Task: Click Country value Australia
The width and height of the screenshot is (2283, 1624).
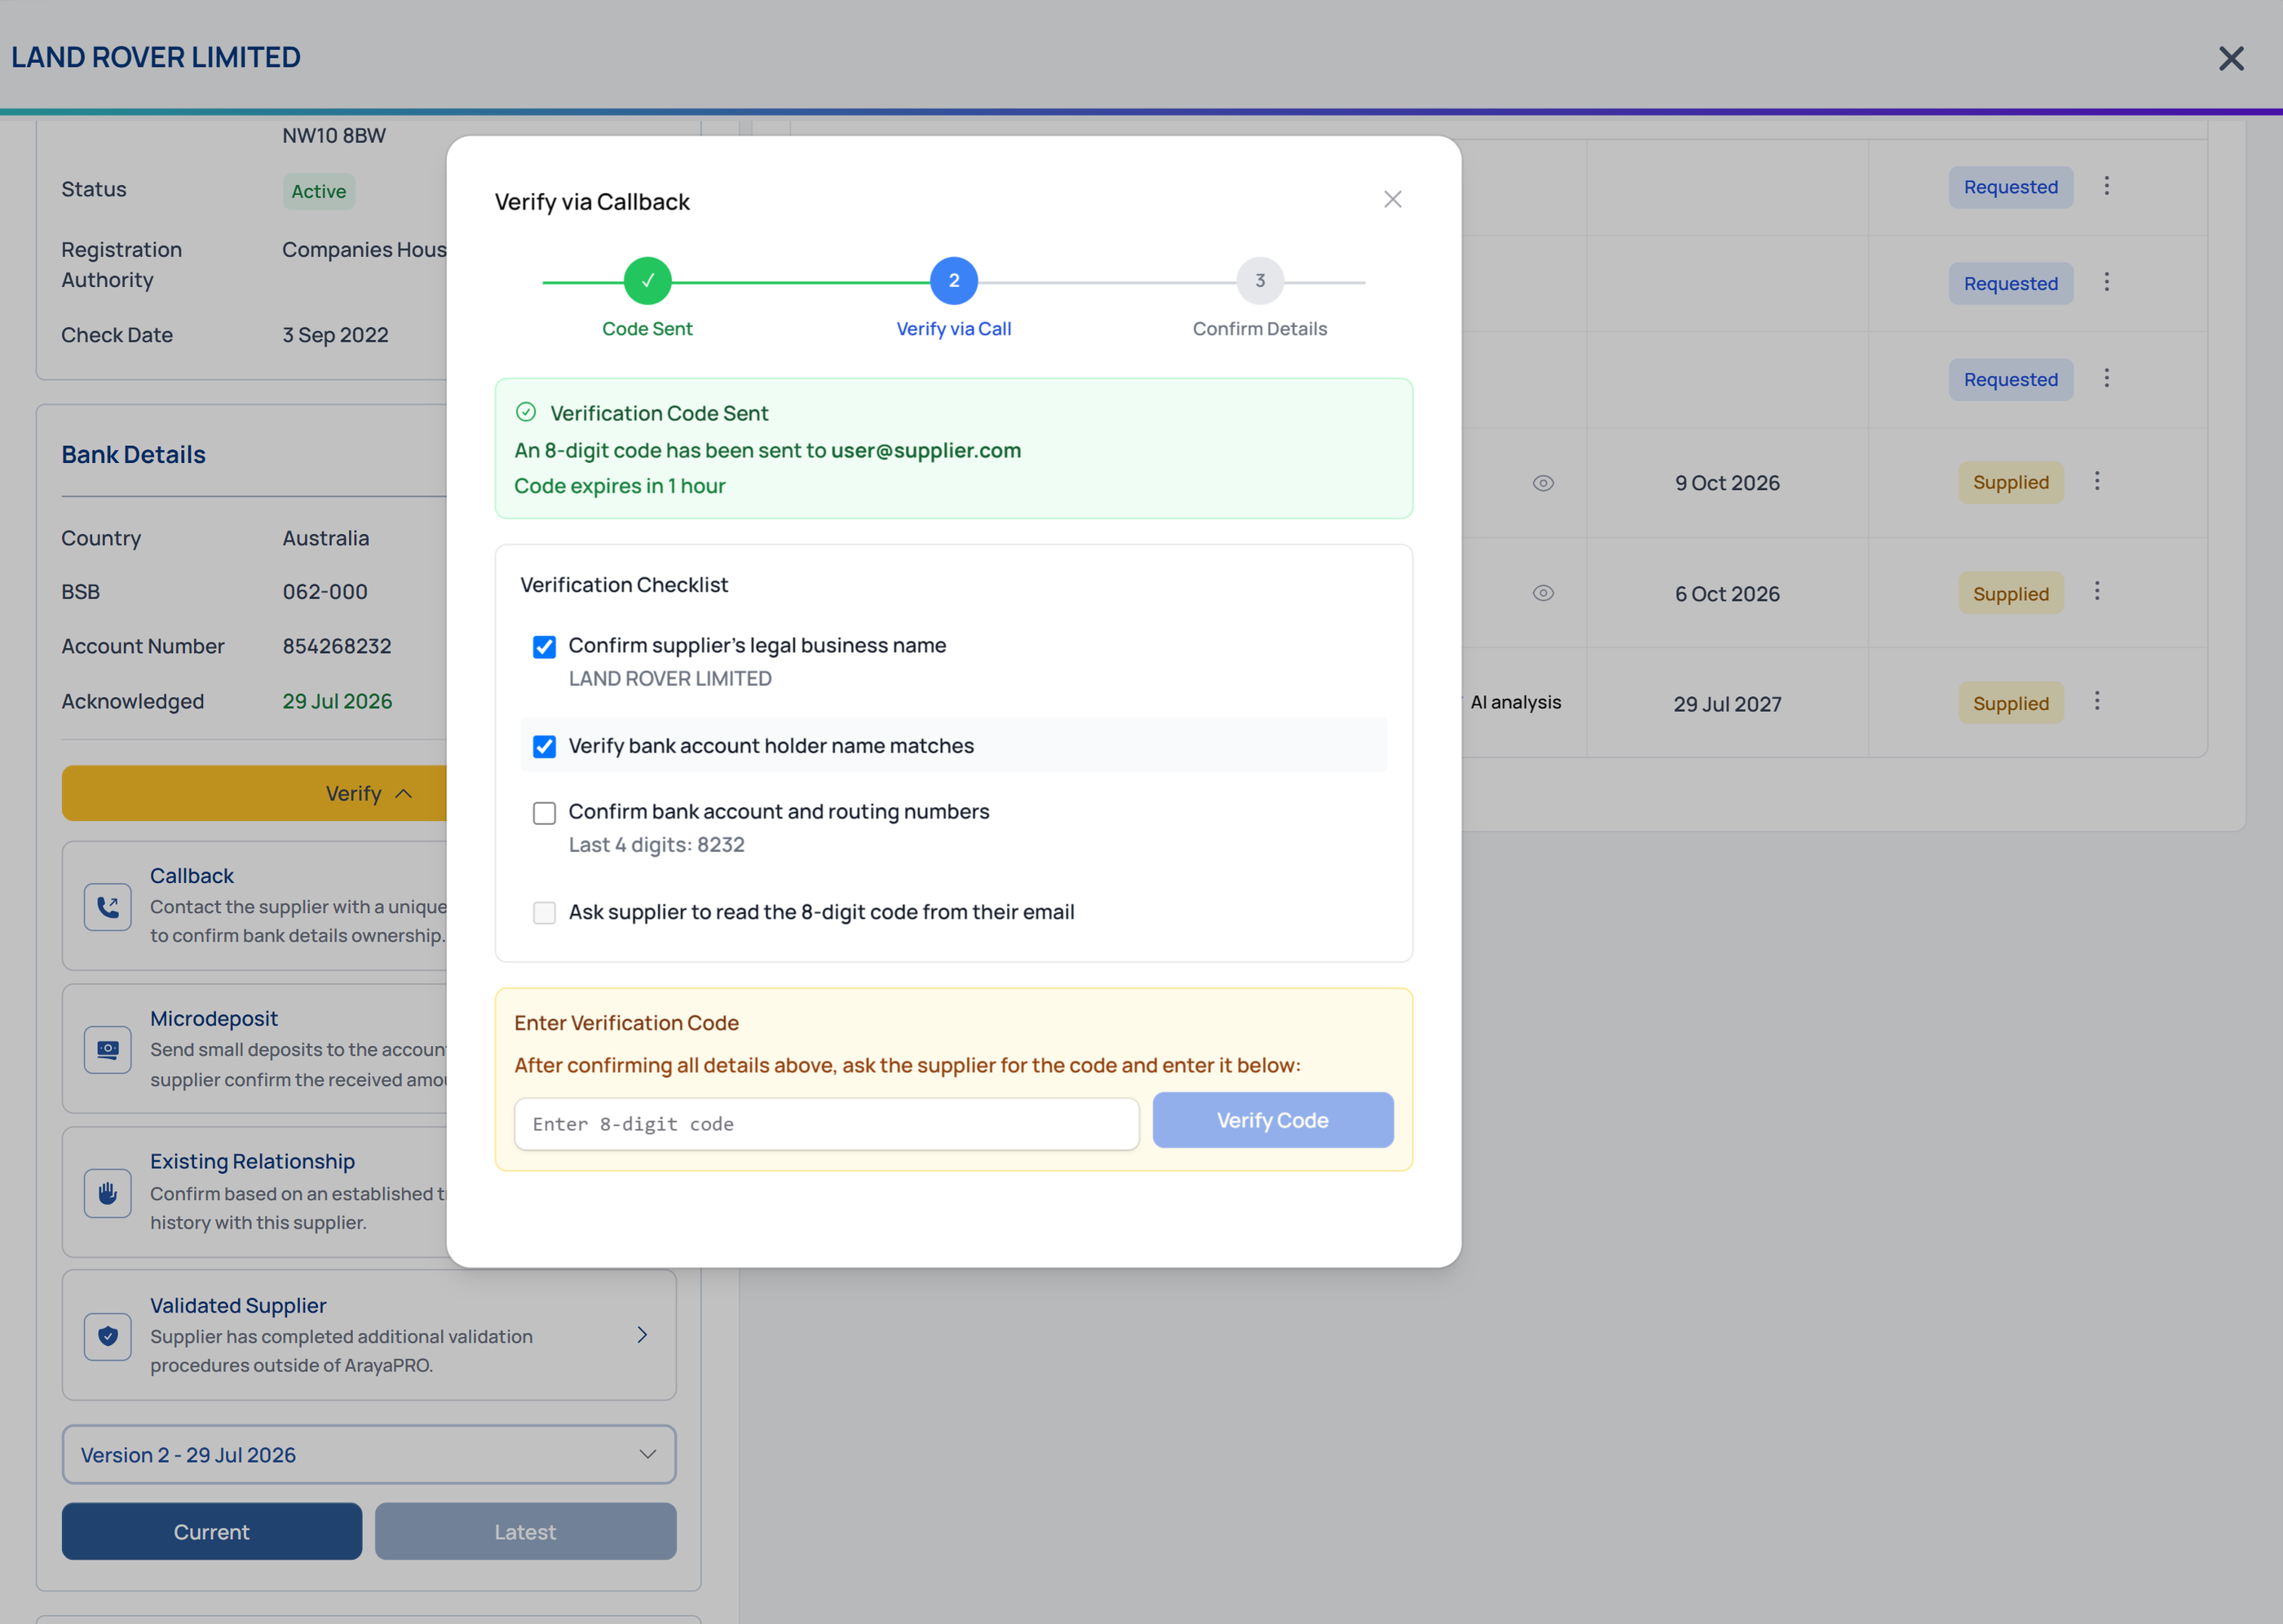Action: (x=326, y=538)
